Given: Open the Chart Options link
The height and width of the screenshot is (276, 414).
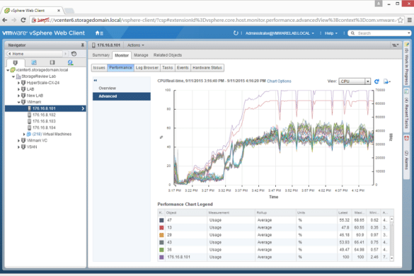Looking at the screenshot, I should [279, 81].
